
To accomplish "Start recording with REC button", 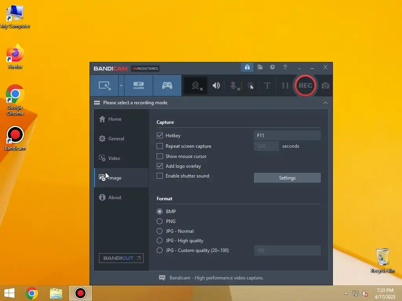I will coord(305,85).
